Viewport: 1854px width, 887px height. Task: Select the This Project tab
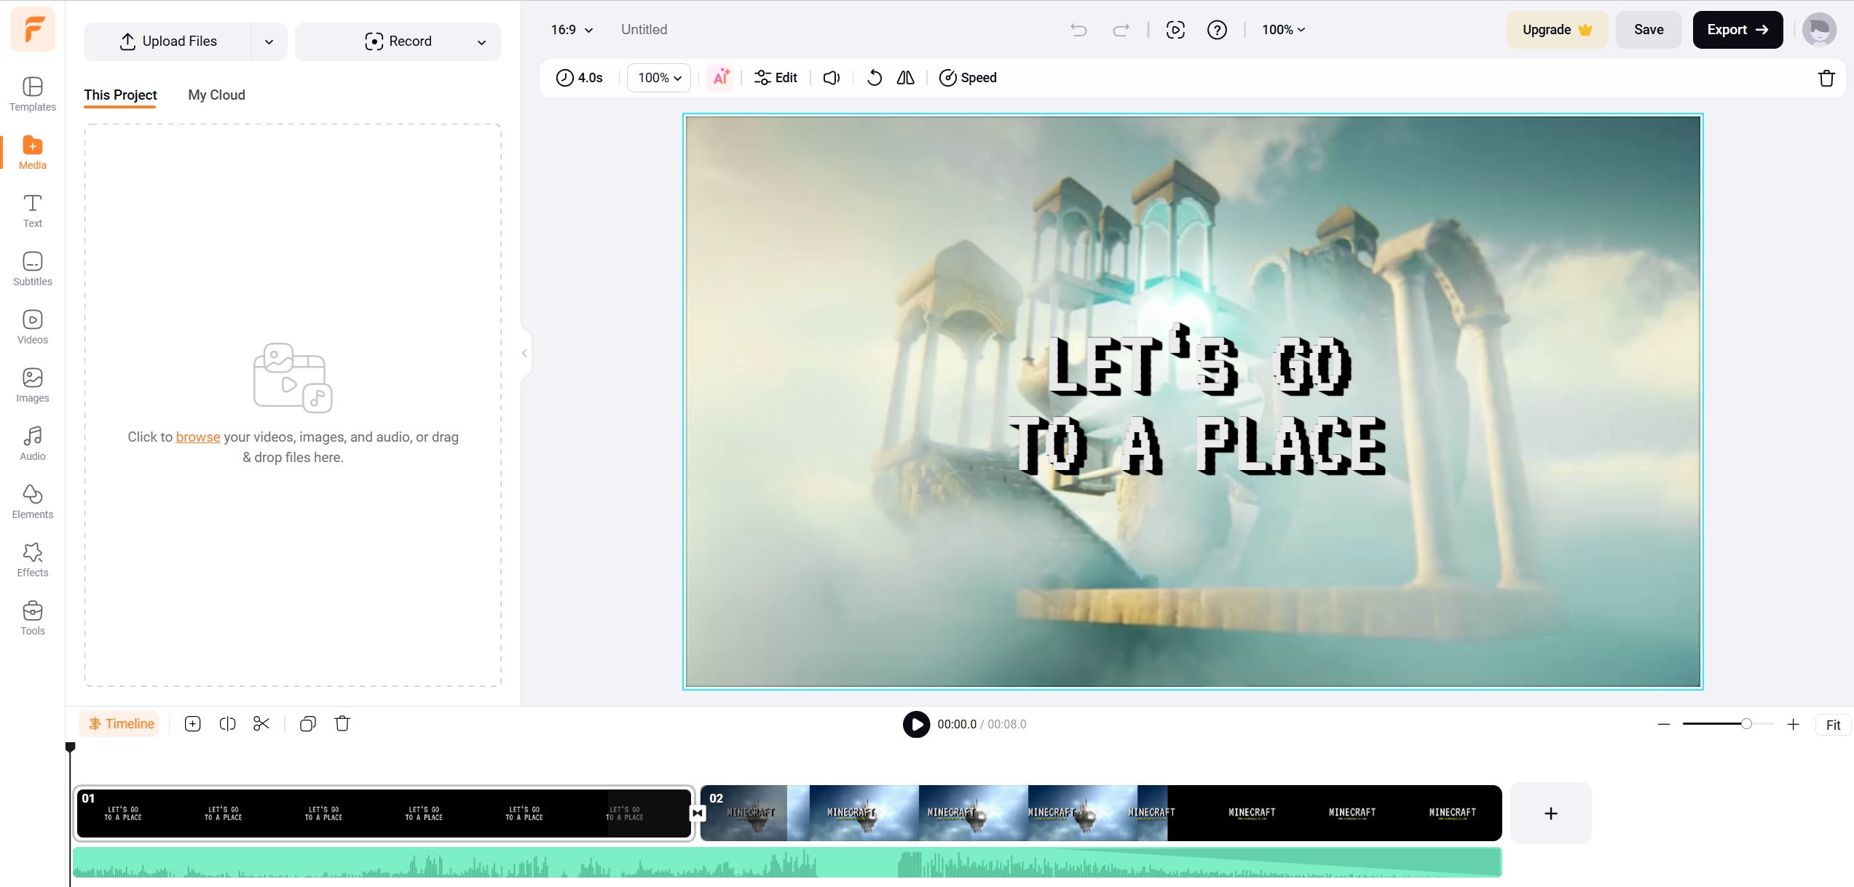[x=120, y=95]
